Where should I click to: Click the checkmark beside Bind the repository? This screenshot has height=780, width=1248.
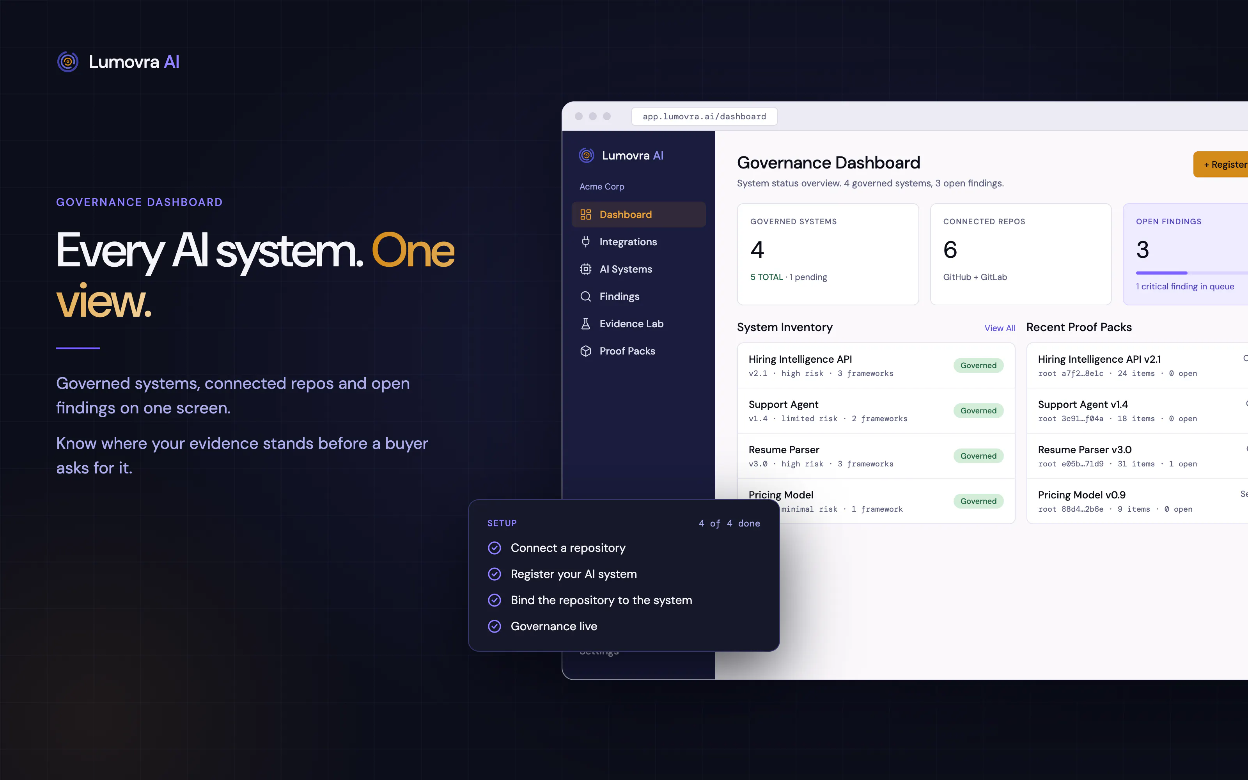point(494,600)
